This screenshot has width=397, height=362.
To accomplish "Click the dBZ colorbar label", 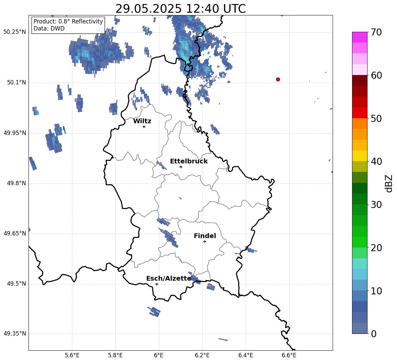I will [x=389, y=183].
